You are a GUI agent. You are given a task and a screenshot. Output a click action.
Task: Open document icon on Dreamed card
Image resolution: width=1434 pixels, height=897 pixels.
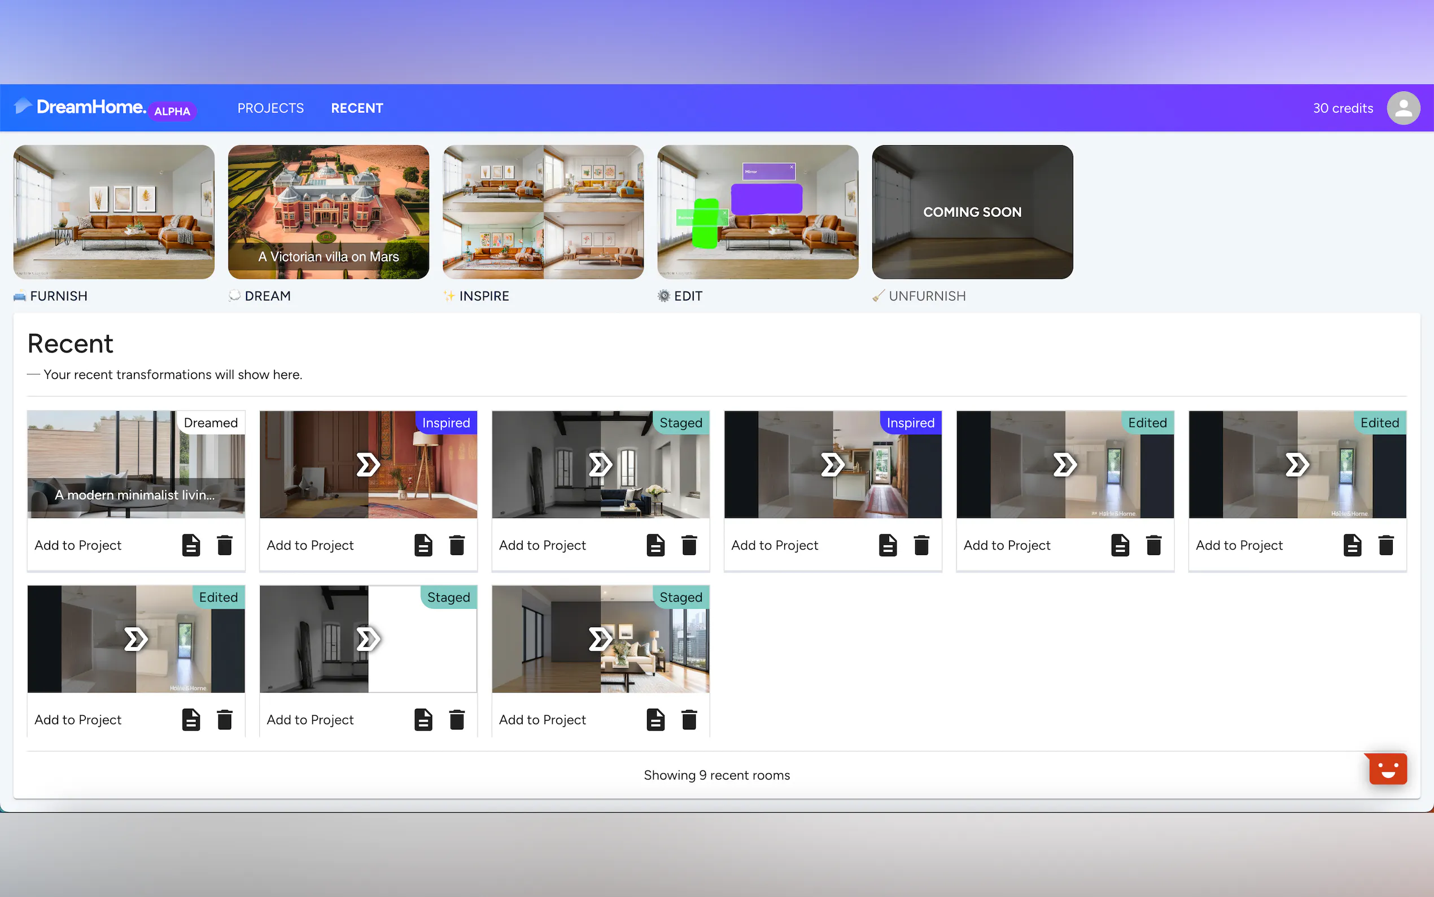click(191, 545)
